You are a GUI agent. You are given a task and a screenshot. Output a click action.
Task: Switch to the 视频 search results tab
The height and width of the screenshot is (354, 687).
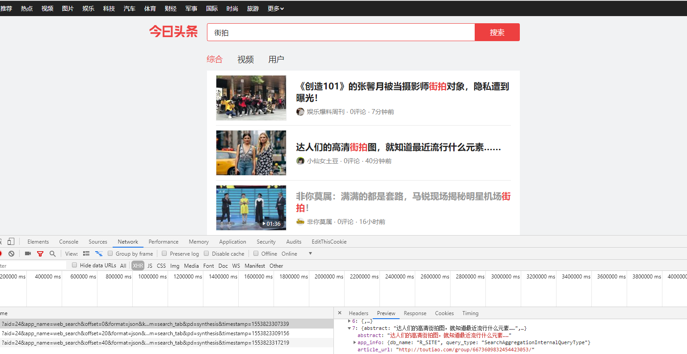245,59
